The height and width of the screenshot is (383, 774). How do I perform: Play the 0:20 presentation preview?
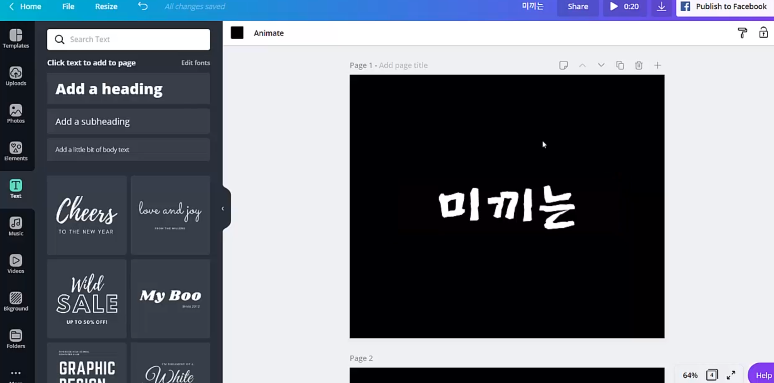[x=624, y=7]
